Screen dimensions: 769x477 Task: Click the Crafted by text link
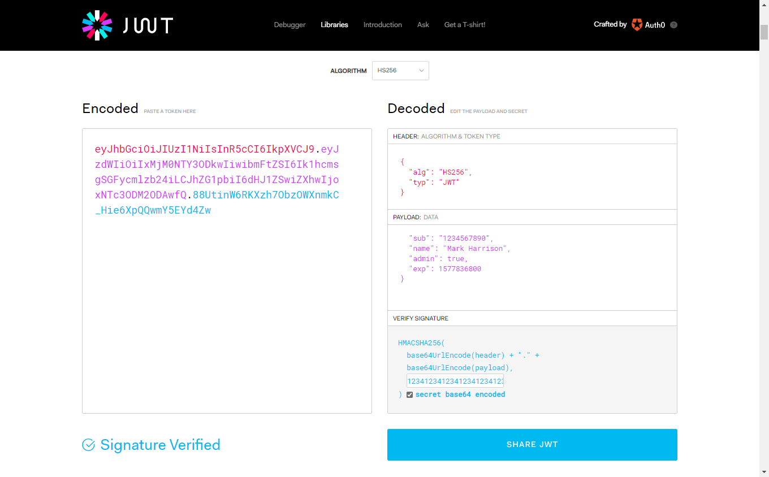(610, 24)
